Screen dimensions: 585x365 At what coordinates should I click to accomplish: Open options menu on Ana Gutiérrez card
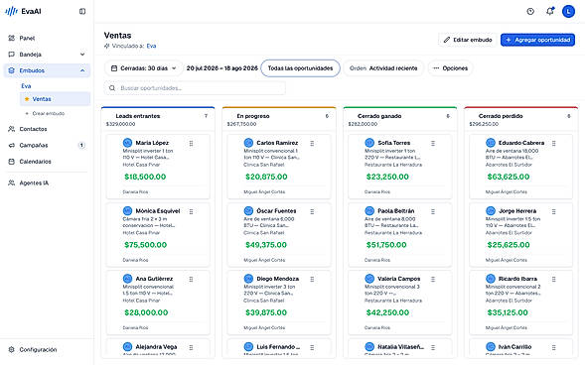click(191, 279)
